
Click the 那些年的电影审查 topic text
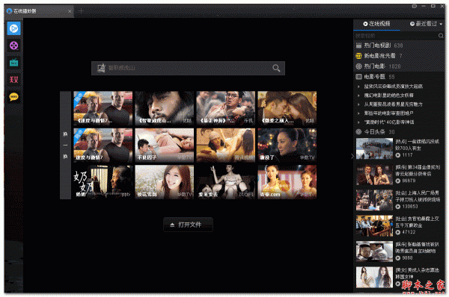click(388, 113)
